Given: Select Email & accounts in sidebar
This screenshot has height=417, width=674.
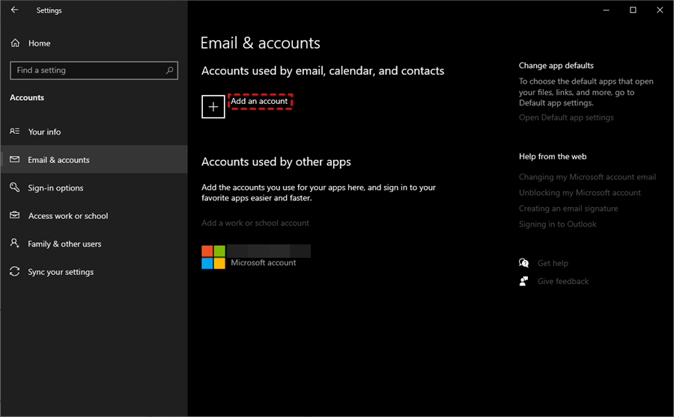Looking at the screenshot, I should click(x=58, y=160).
